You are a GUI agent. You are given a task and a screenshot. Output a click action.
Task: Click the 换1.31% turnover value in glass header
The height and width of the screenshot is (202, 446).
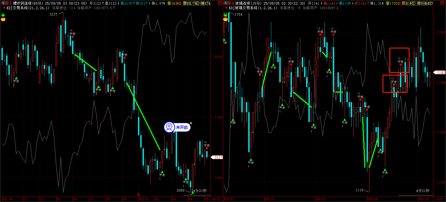tap(377, 3)
